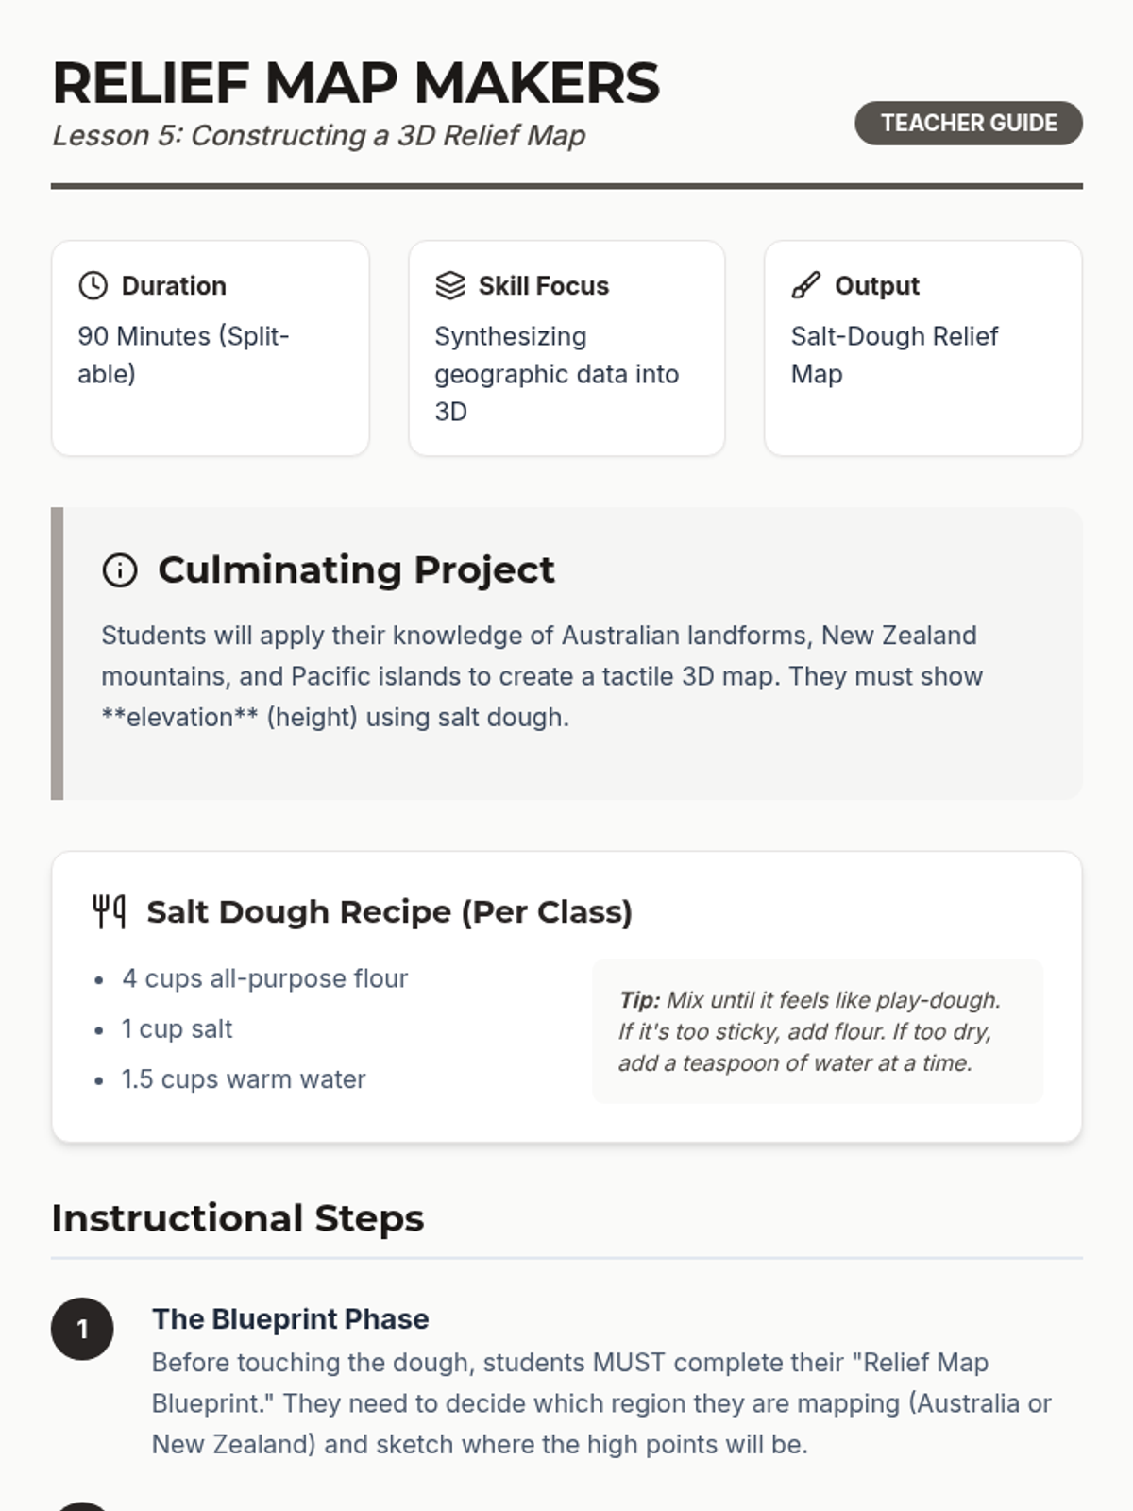Image resolution: width=1133 pixels, height=1511 pixels.
Task: Click the Lesson 5 subtitle text
Action: click(x=318, y=136)
